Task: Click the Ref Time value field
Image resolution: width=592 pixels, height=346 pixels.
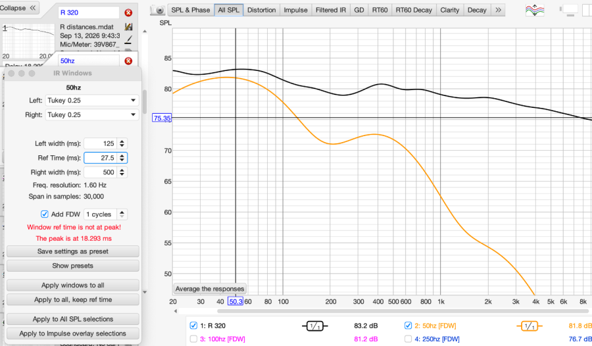Action: [x=101, y=158]
